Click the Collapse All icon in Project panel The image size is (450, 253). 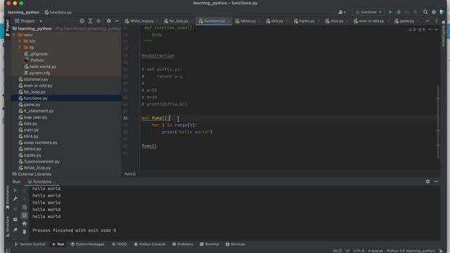[98, 21]
